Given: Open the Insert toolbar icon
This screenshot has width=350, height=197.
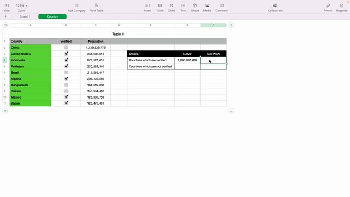Looking at the screenshot, I should click(x=148, y=5).
